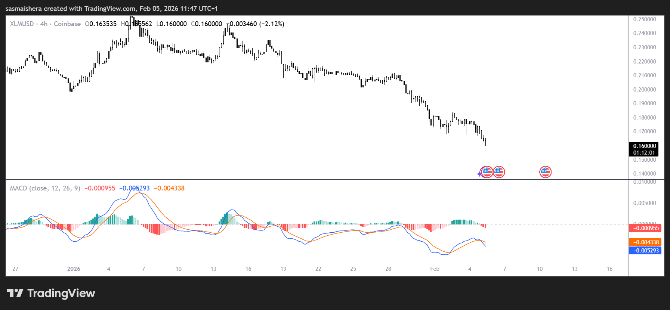
Task: Click the 22 date label on time axis
Action: click(x=318, y=269)
